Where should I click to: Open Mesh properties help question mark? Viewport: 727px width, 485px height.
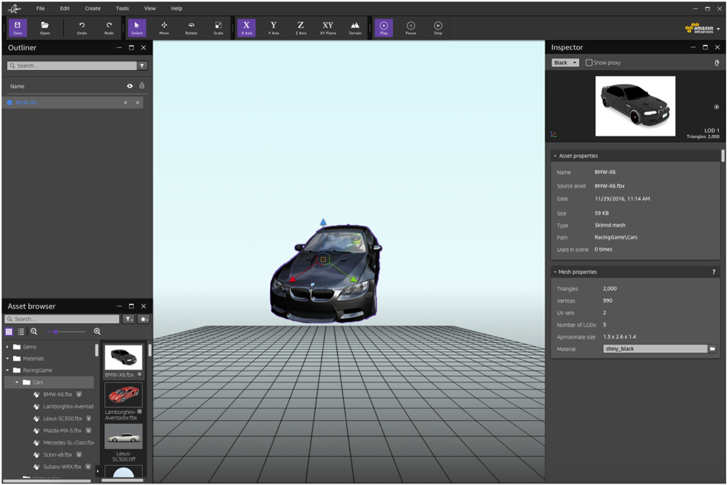pyautogui.click(x=713, y=271)
